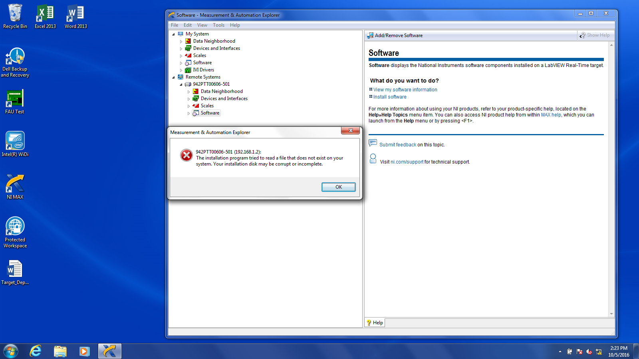The width and height of the screenshot is (639, 359).
Task: Click the red error icon in dialog
Action: [x=186, y=155]
